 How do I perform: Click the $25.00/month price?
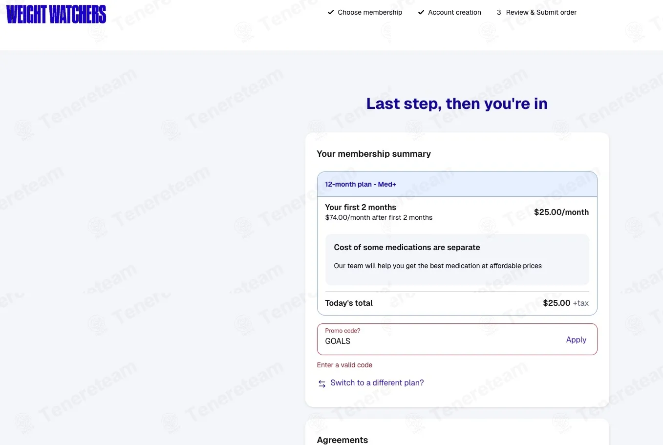click(561, 212)
